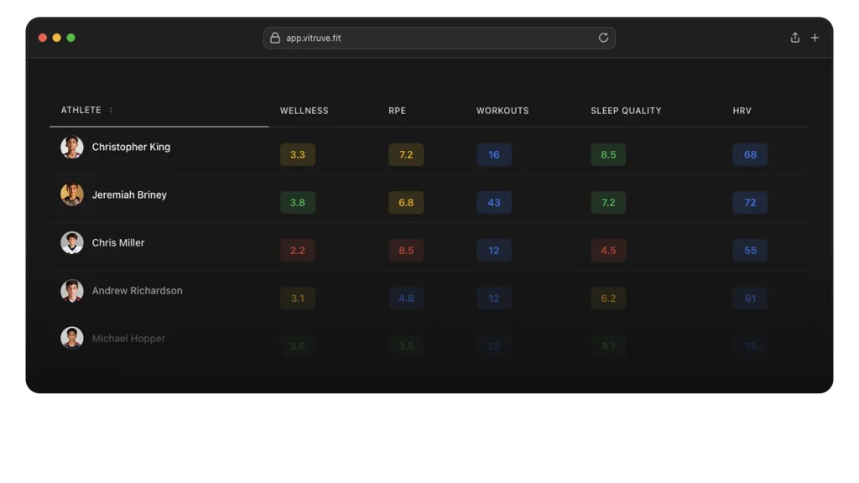Screen dimensions: 859x483
Task: Open Christopher King's athlete profile name
Action: tap(131, 148)
